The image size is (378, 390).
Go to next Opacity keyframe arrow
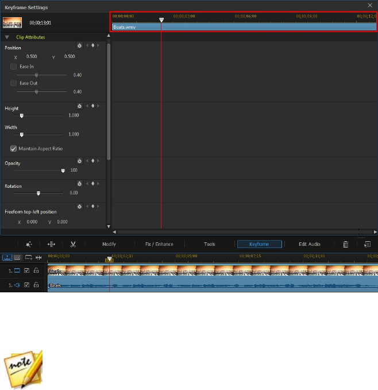(98, 161)
